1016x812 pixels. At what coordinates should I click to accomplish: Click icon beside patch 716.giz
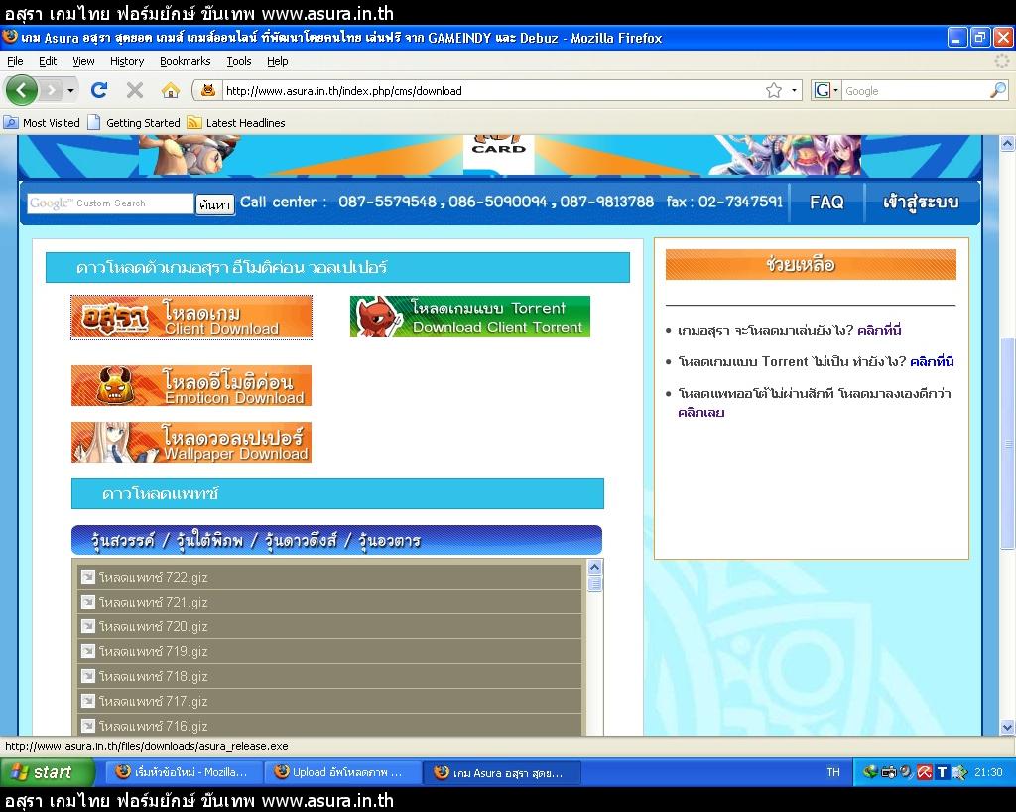87,726
